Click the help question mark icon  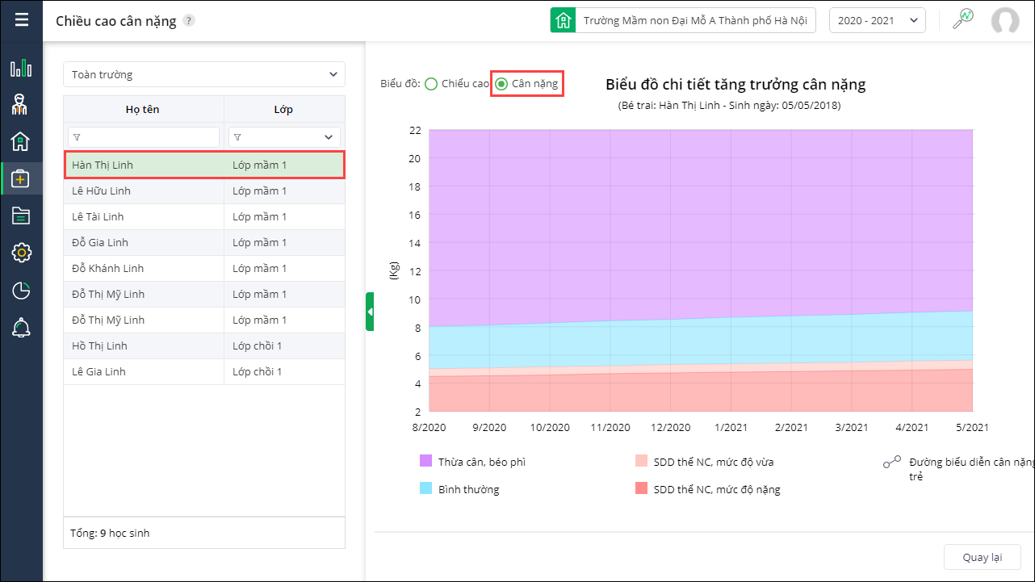(188, 21)
